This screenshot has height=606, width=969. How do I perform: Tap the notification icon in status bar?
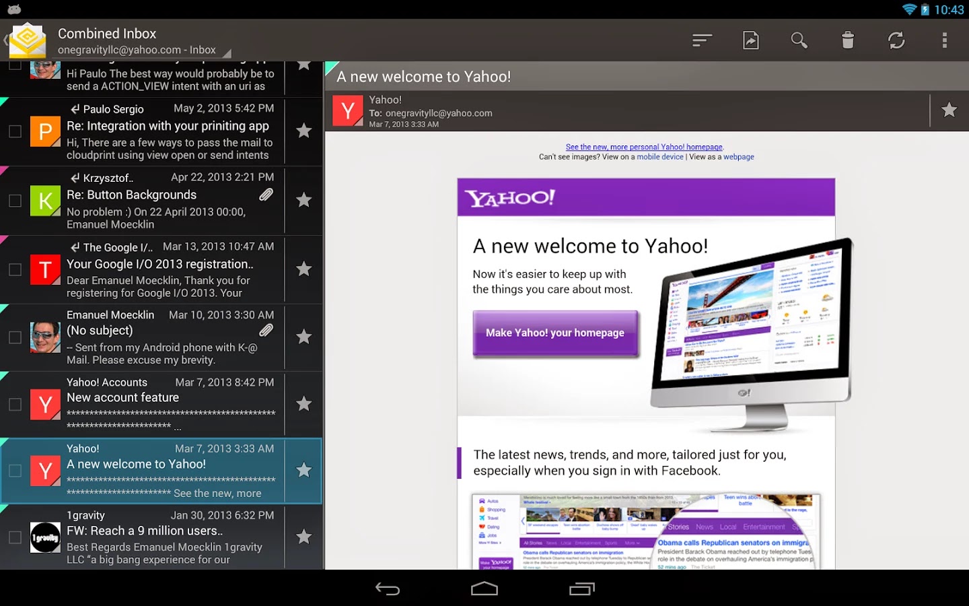point(14,9)
